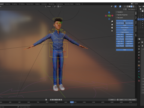
Task: Open the World properties tab icon
Action: (139, 58)
